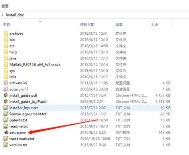Click the Chrome icon for install_guide.pdf
The image size is (189, 155).
6,95
